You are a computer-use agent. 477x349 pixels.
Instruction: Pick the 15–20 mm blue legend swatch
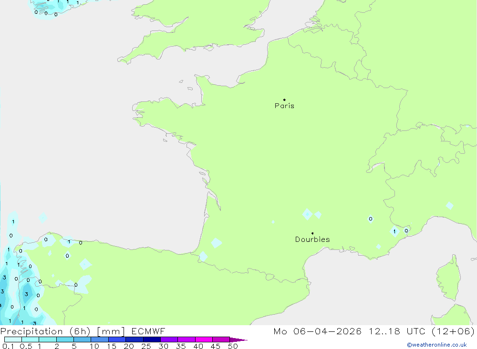tap(117, 339)
